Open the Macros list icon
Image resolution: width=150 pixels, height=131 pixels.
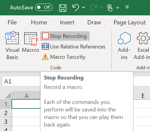coord(31,39)
